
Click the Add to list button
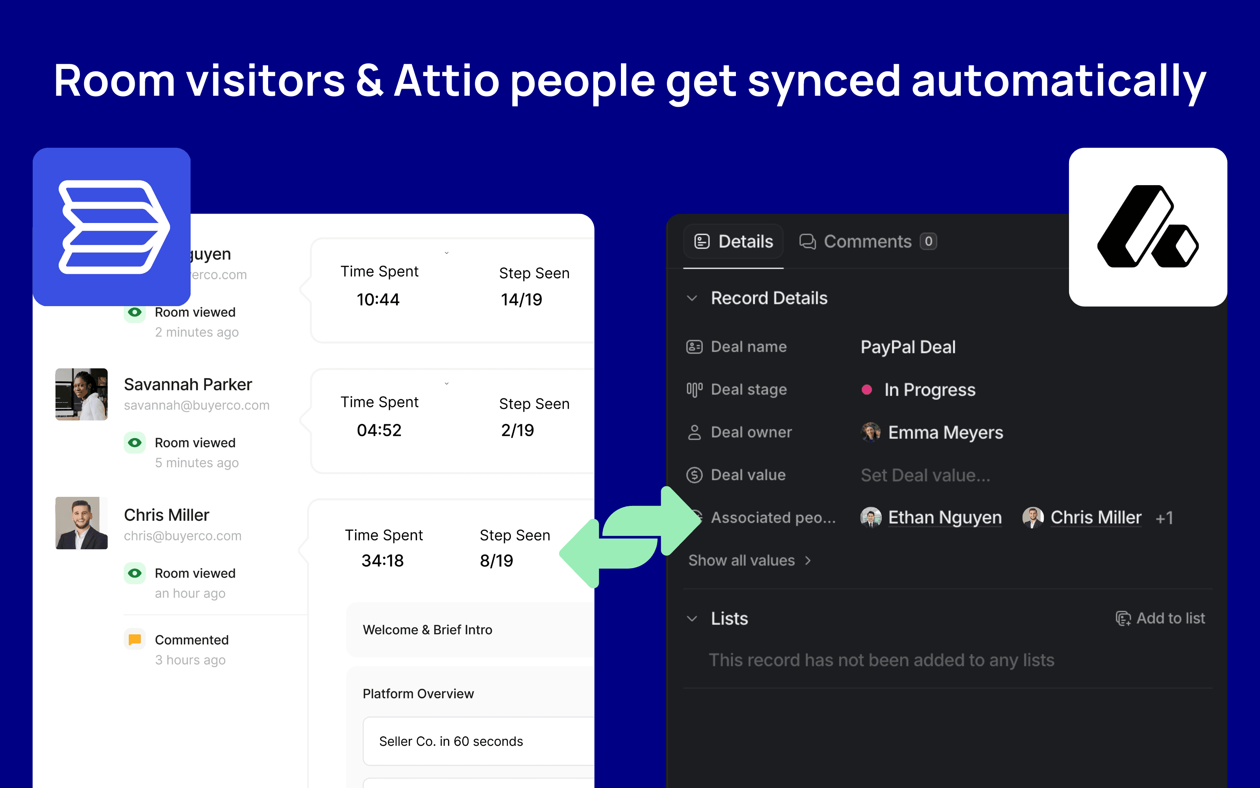1160,618
